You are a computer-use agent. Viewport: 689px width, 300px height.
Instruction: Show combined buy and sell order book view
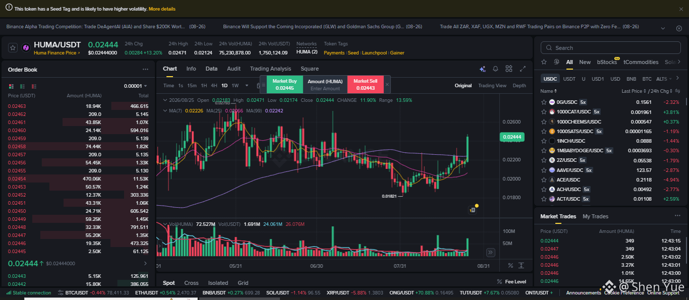(11, 86)
